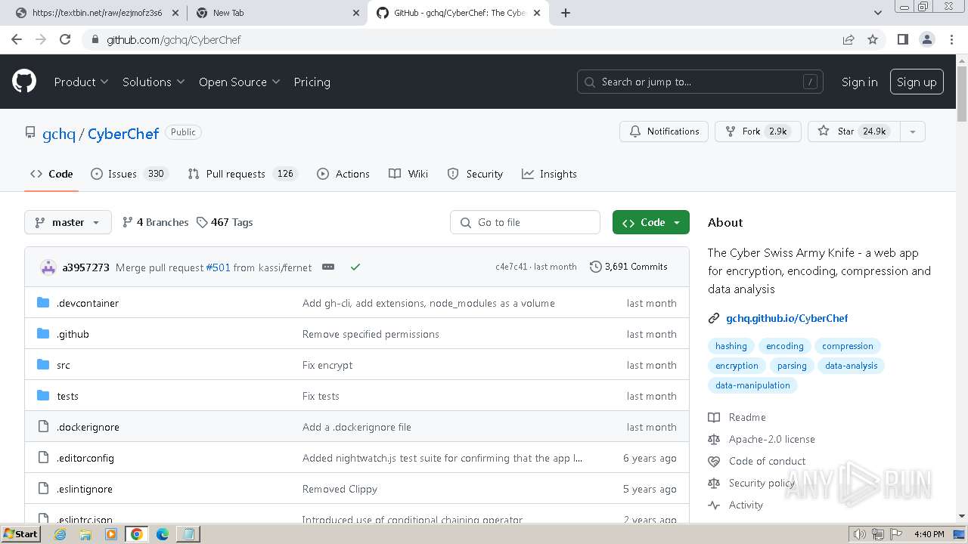Image resolution: width=968 pixels, height=544 pixels.
Task: Close the GitHub CyberChef tab
Action: point(538,13)
